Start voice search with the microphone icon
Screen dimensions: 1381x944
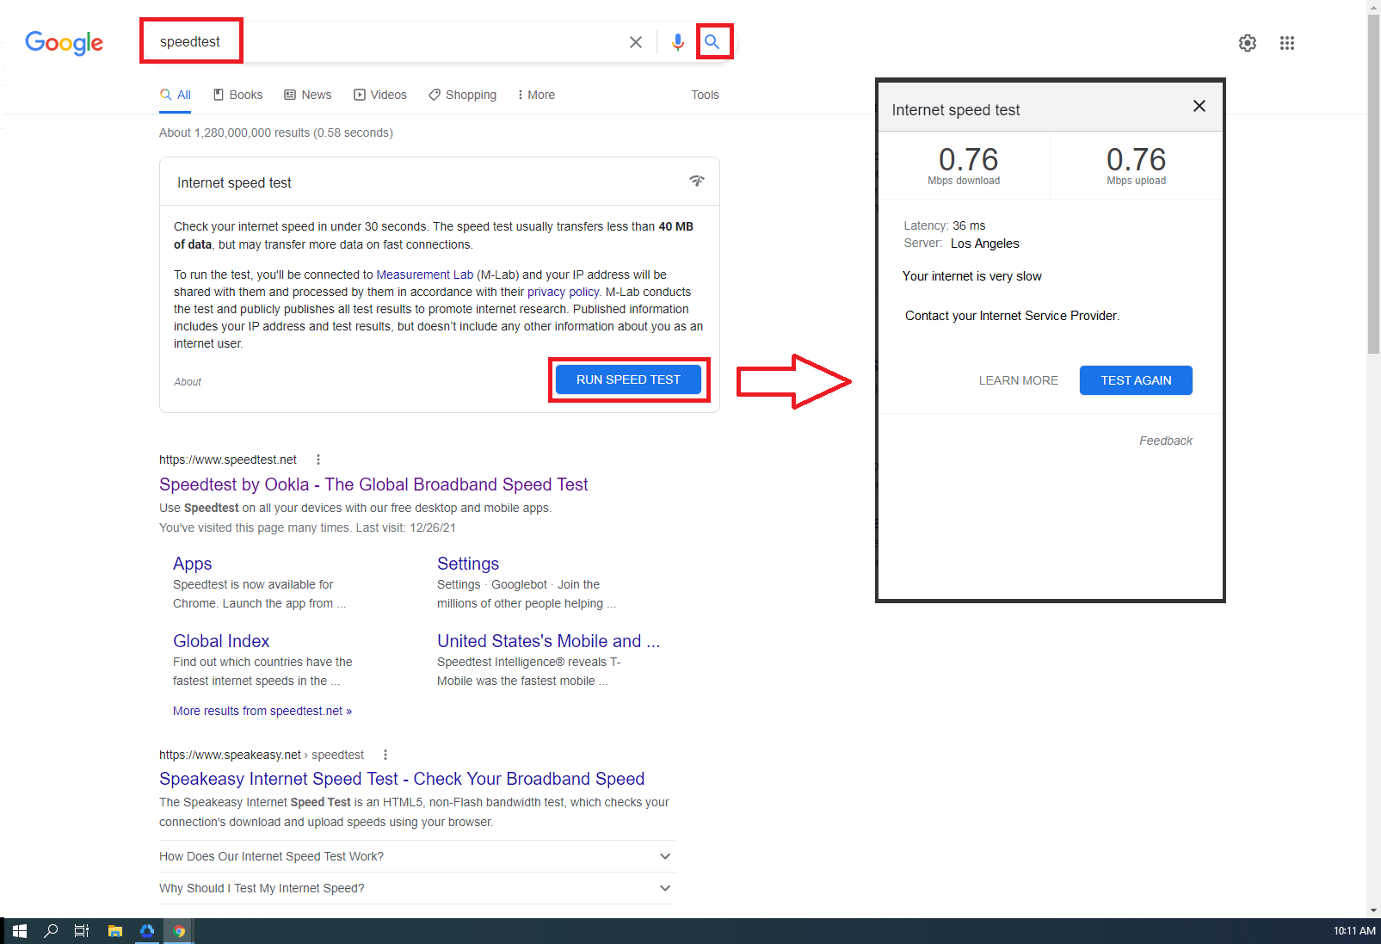coord(678,42)
